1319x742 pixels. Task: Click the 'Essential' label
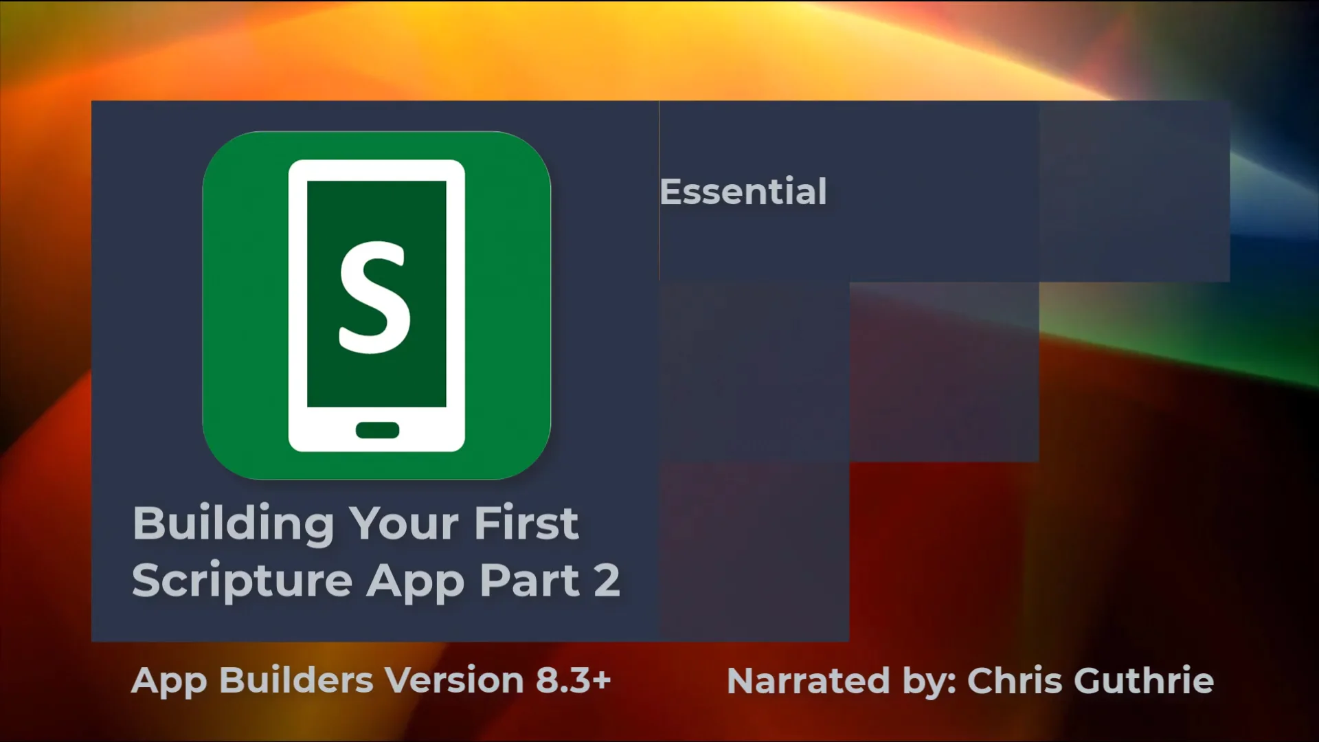point(743,192)
